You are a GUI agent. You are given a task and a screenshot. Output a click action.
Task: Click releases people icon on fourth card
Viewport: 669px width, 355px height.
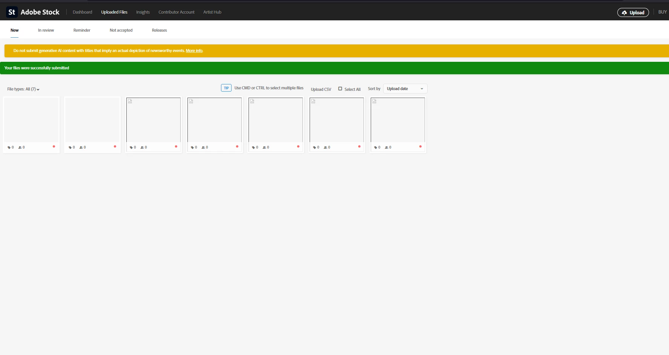203,147
